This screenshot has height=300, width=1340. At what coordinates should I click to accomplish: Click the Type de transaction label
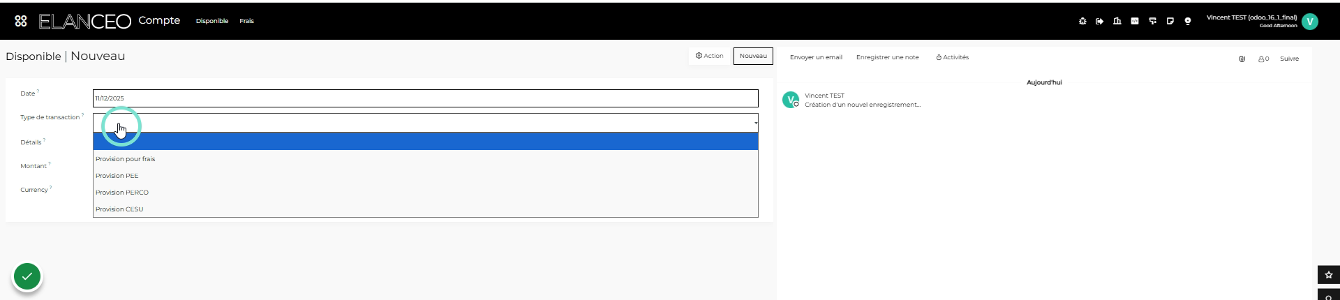point(50,117)
